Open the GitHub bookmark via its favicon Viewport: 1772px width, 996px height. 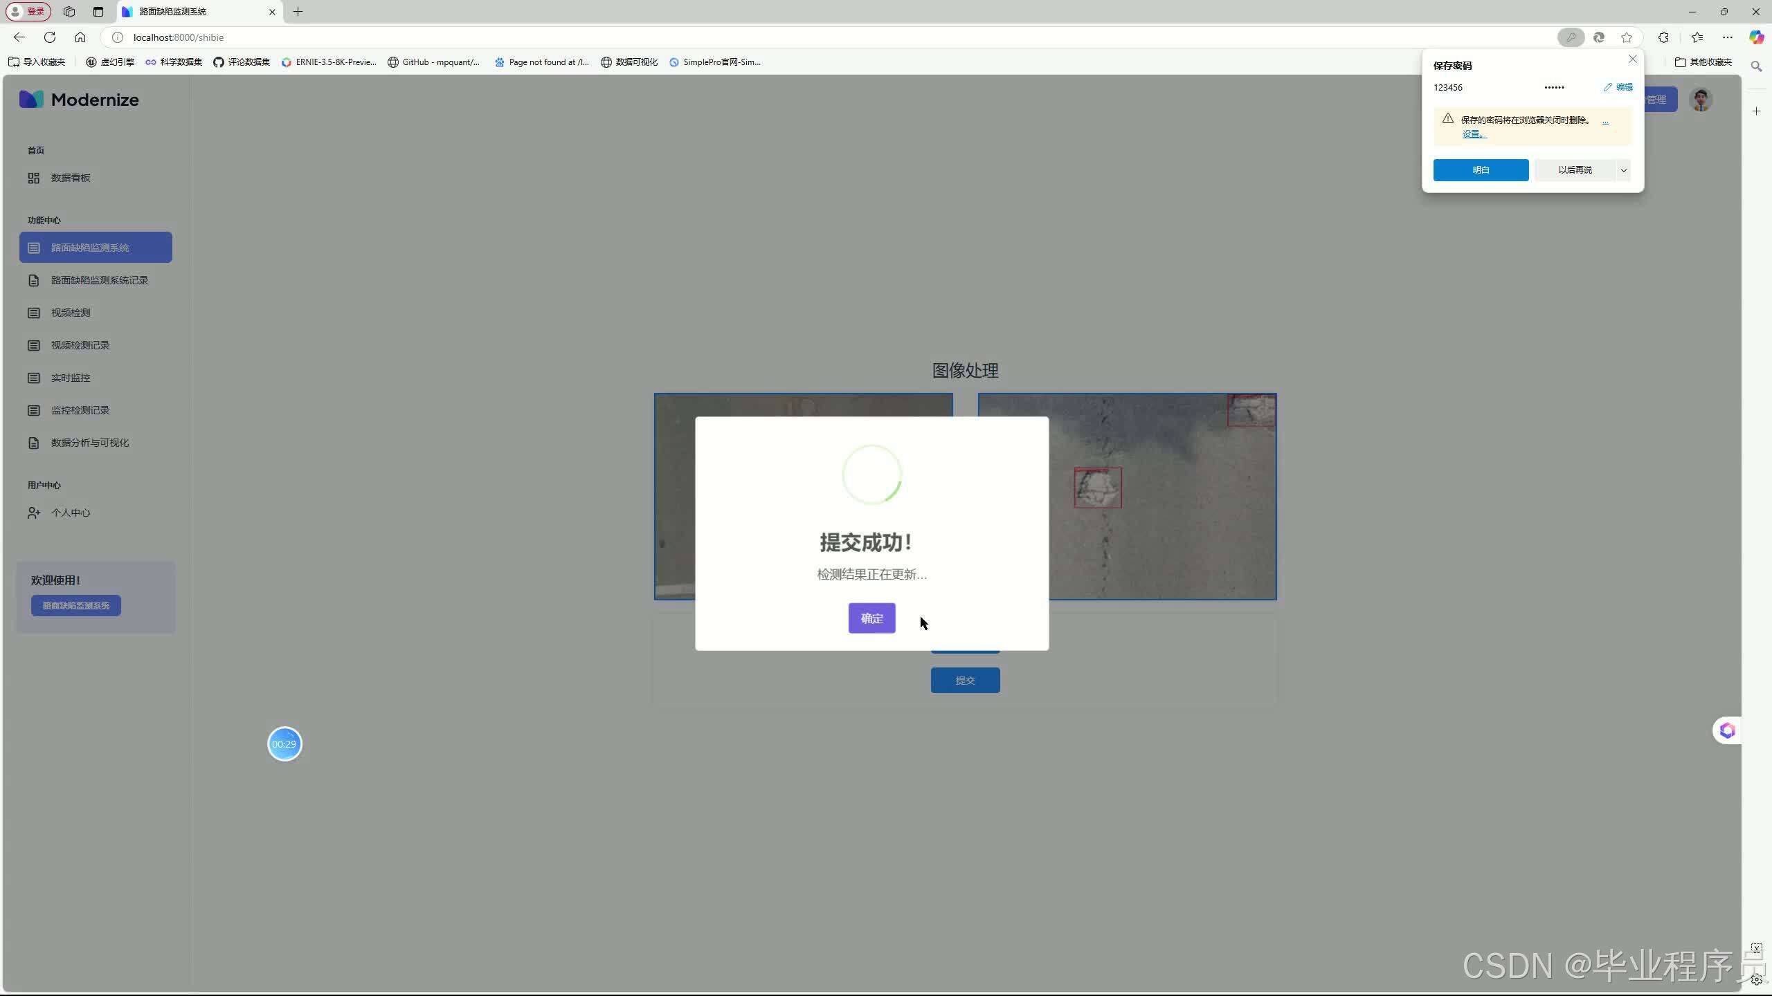coord(394,62)
